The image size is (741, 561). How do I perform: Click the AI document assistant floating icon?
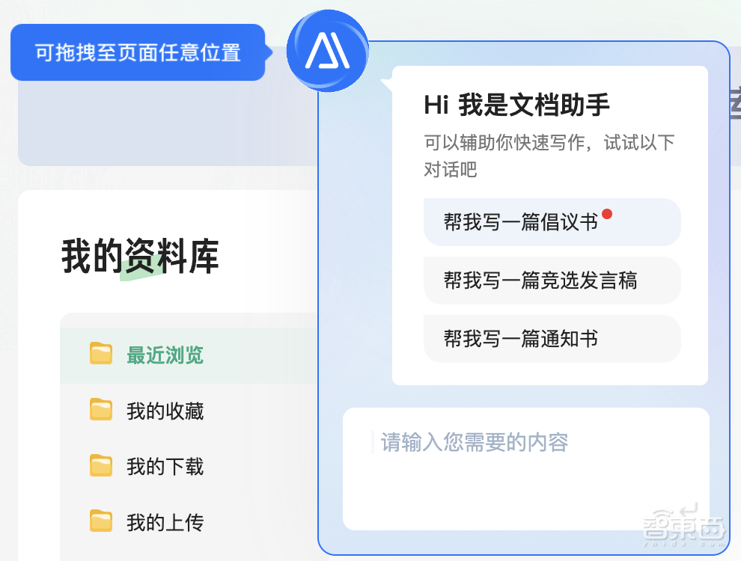pyautogui.click(x=327, y=51)
